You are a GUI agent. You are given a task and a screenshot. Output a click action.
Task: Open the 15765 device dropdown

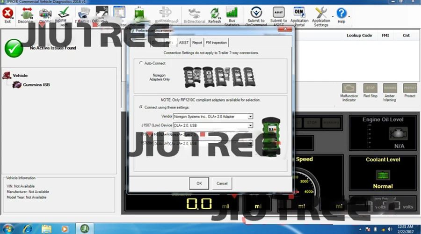coord(250,144)
